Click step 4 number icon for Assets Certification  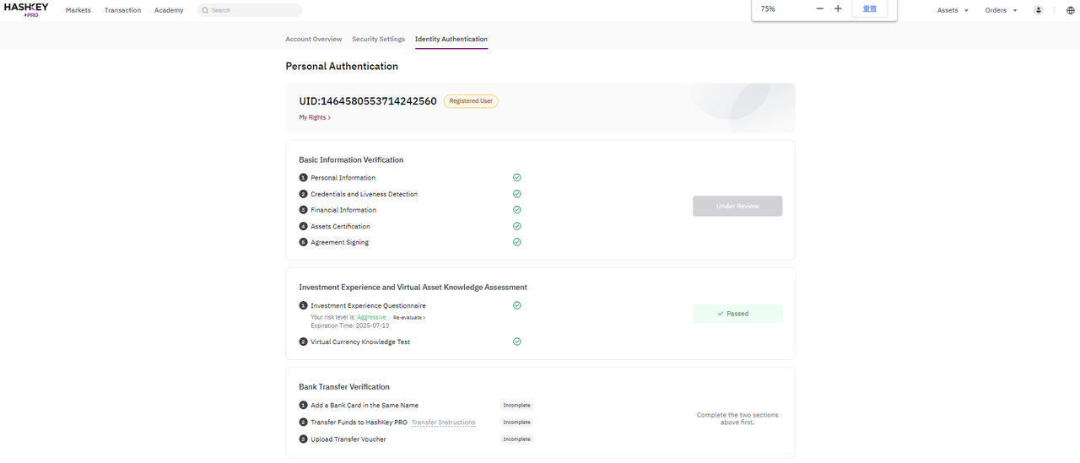coord(303,226)
